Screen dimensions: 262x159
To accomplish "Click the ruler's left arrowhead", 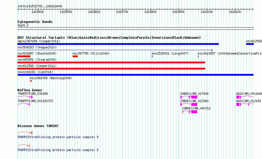I will 18,9.
